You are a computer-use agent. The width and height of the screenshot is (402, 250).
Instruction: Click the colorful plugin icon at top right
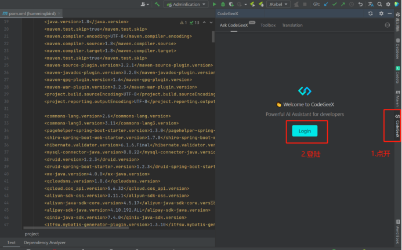click(397, 4)
